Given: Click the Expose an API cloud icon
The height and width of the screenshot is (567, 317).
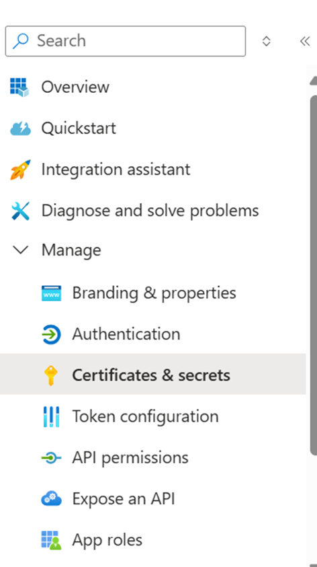Looking at the screenshot, I should tap(51, 499).
